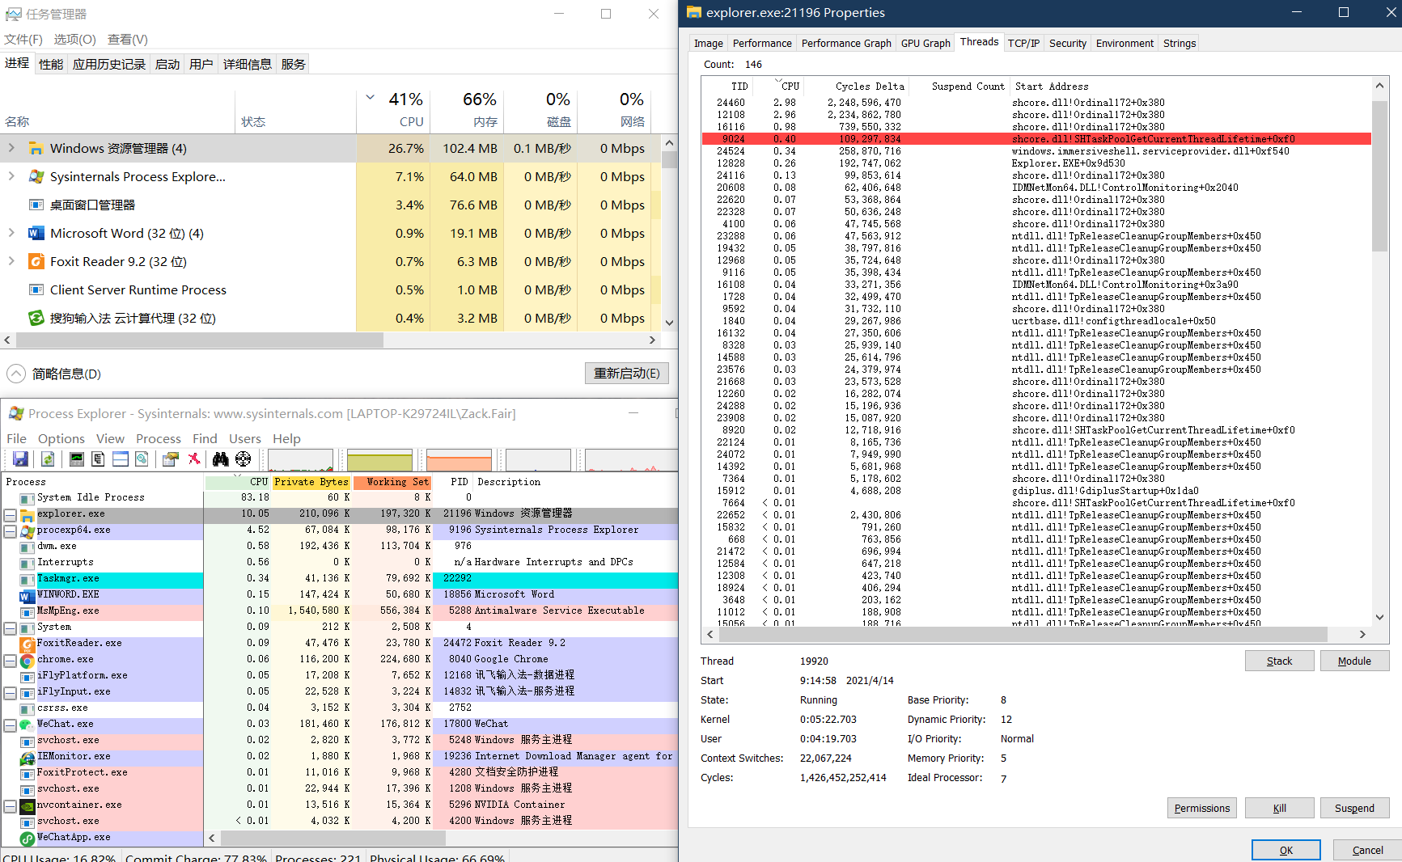This screenshot has height=862, width=1402.
Task: Collapse the nvcontainer.exe tree node
Action: point(11,805)
